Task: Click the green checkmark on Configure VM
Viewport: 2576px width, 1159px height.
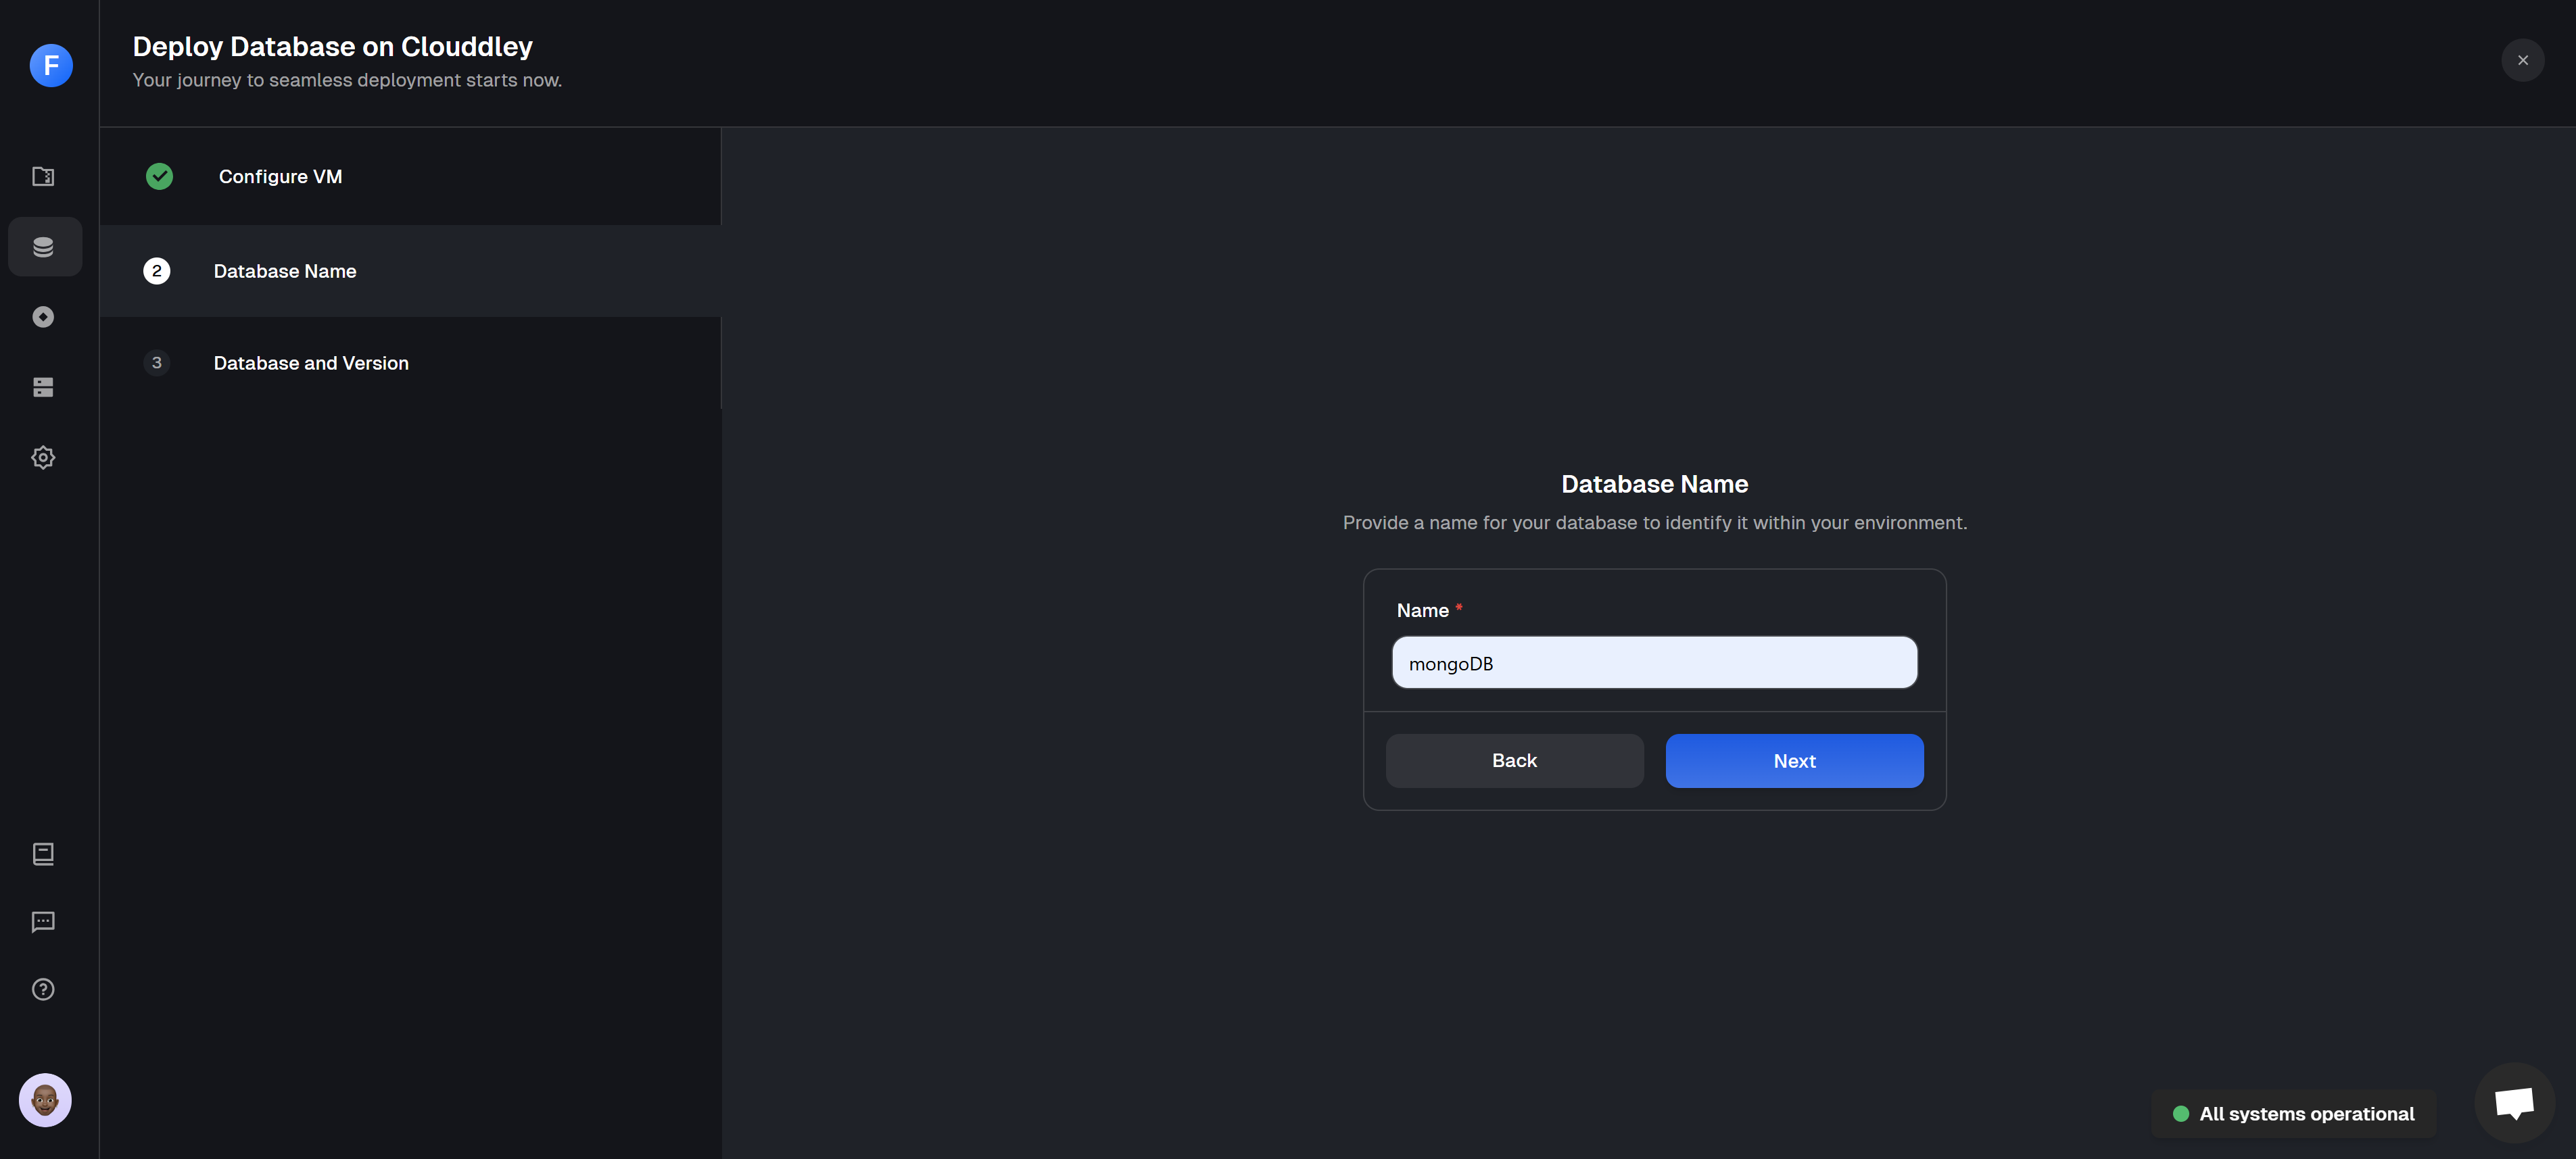Action: (159, 177)
